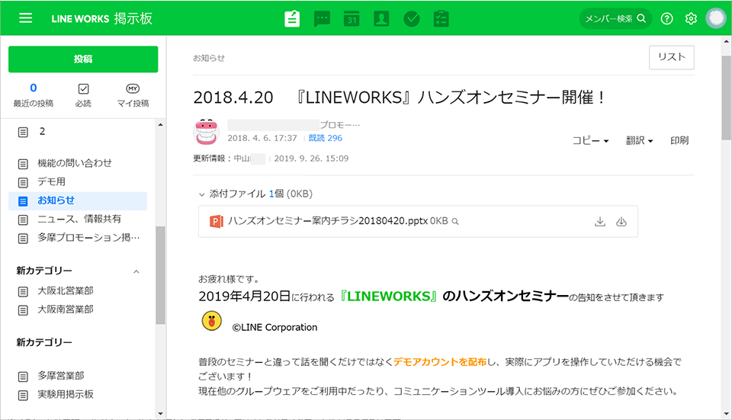Click the orange デモアカウントを配布 text
732x420 pixels.
[x=440, y=361]
